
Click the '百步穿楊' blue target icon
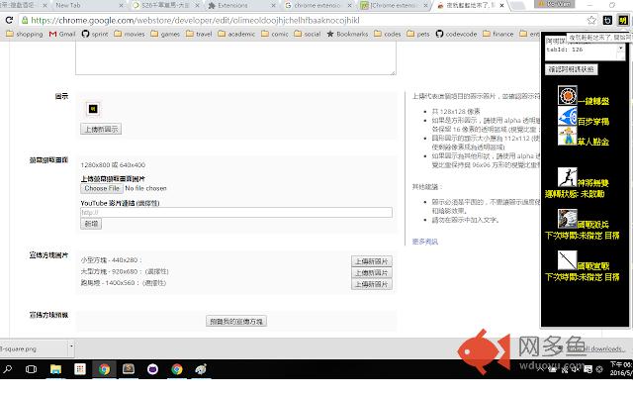568,117
